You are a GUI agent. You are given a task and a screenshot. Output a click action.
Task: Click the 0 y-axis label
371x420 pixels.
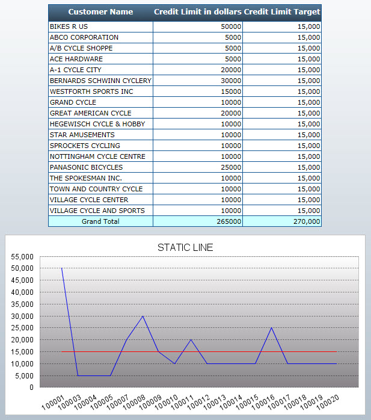point(32,388)
